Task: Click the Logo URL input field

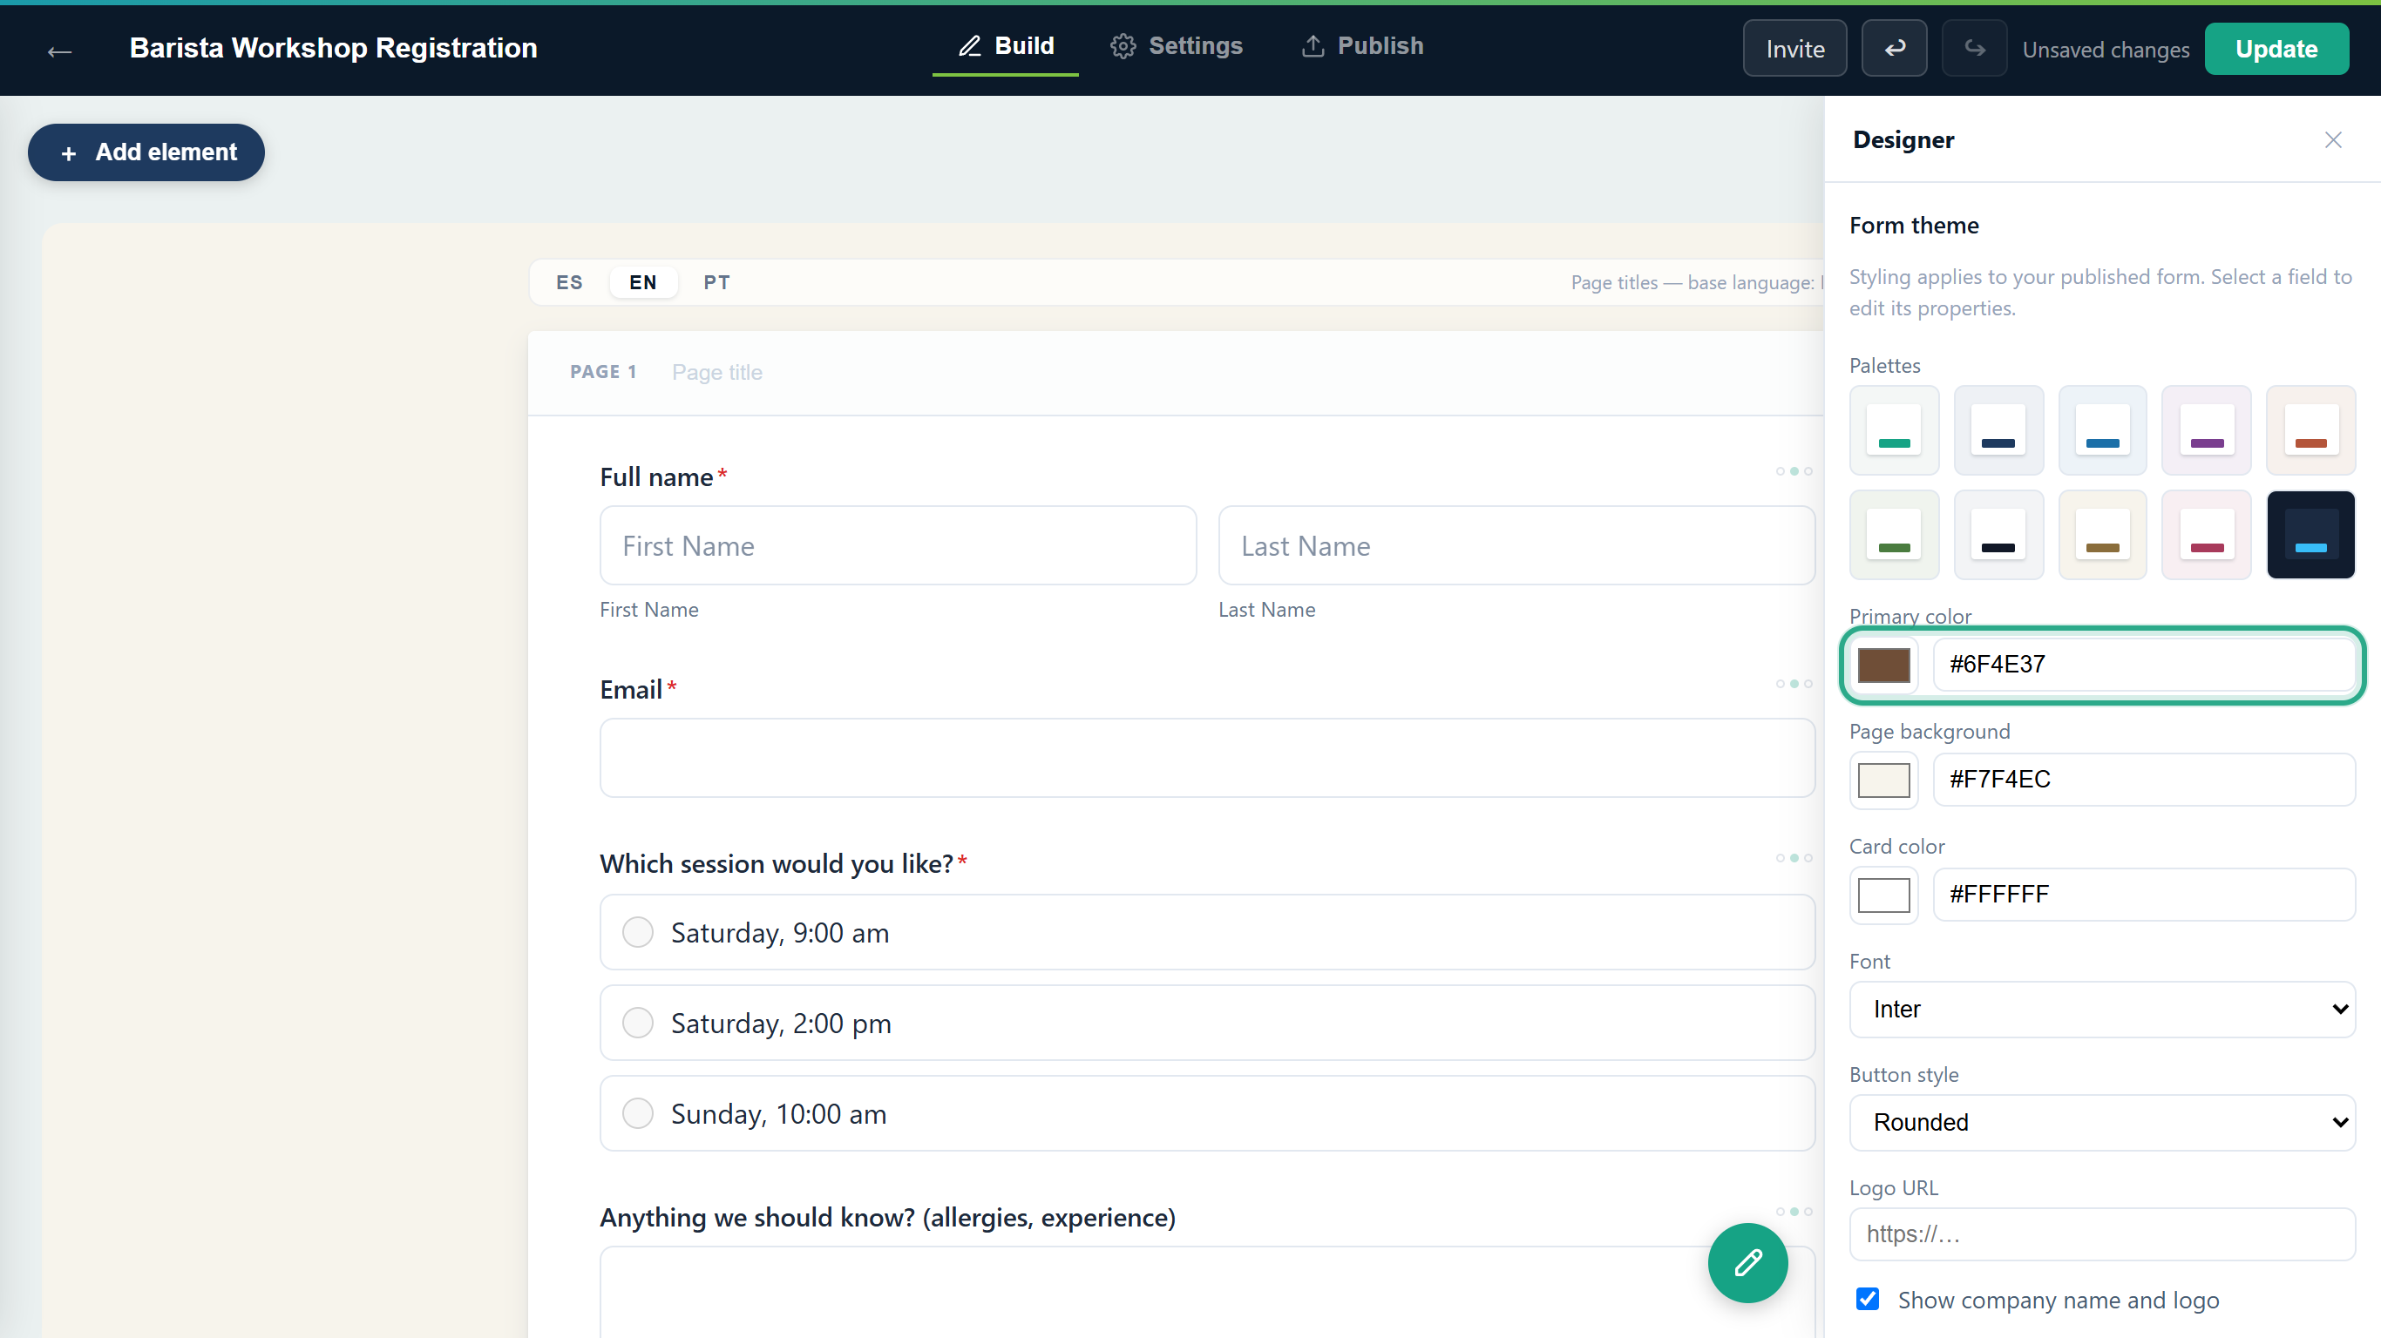Action: point(2102,1233)
